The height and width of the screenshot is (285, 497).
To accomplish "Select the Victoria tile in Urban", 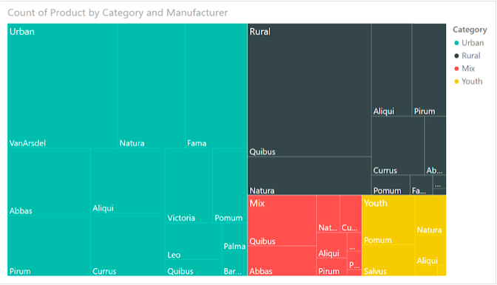I will 189,185.
